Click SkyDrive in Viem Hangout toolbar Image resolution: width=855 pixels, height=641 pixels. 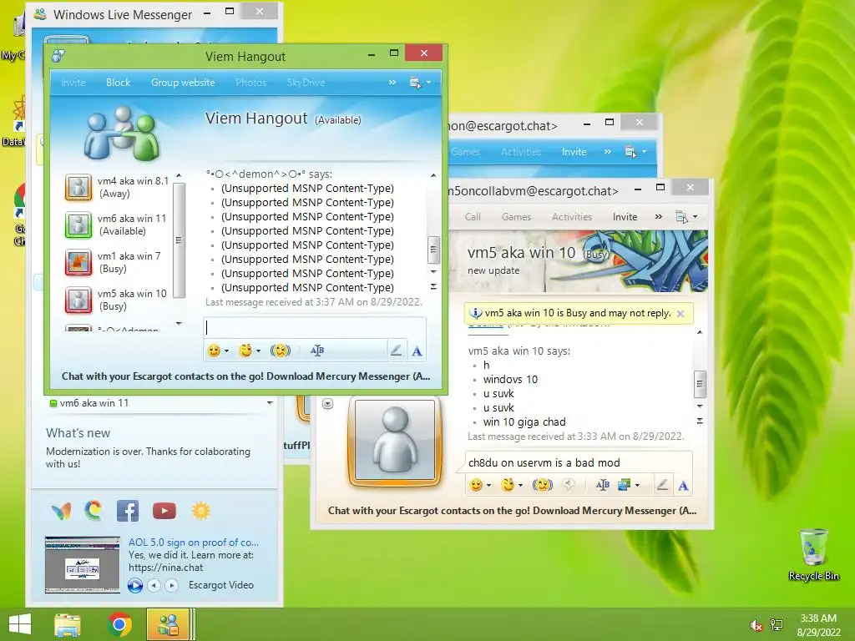306,83
